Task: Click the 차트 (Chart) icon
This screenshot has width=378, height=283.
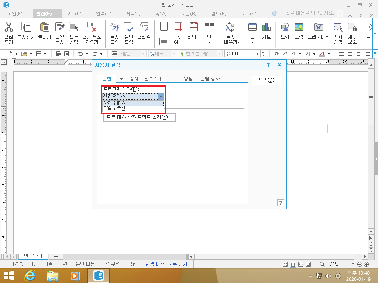Action: (x=266, y=27)
